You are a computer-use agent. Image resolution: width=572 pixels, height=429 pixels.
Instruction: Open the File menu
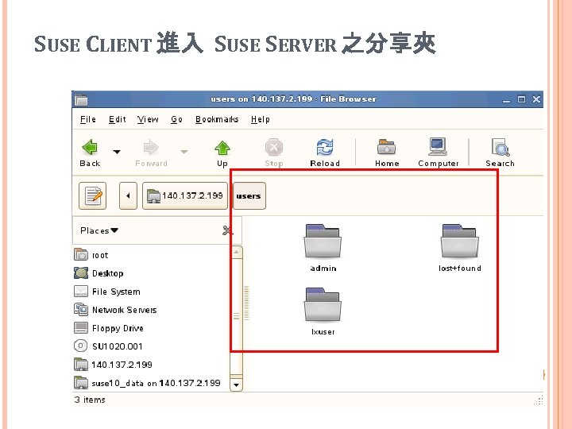click(x=88, y=119)
